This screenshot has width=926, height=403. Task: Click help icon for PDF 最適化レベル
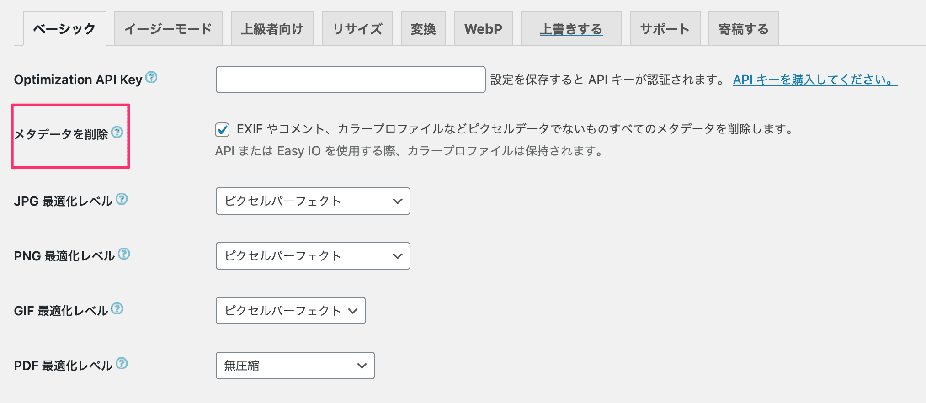tap(122, 363)
